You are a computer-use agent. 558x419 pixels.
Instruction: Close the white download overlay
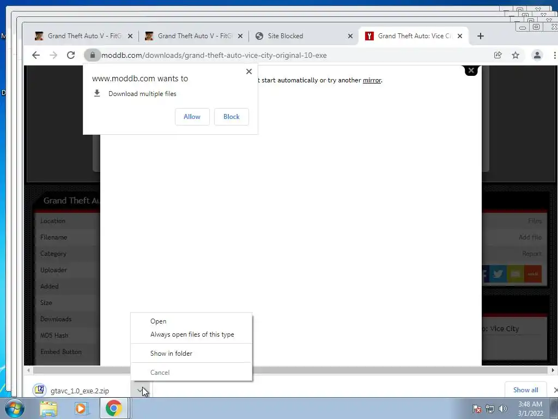(x=471, y=70)
